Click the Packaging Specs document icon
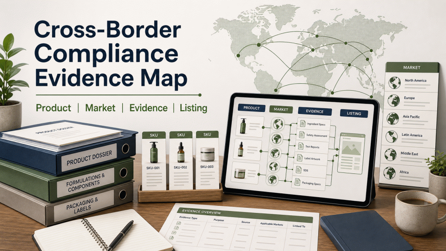 coord(297,182)
